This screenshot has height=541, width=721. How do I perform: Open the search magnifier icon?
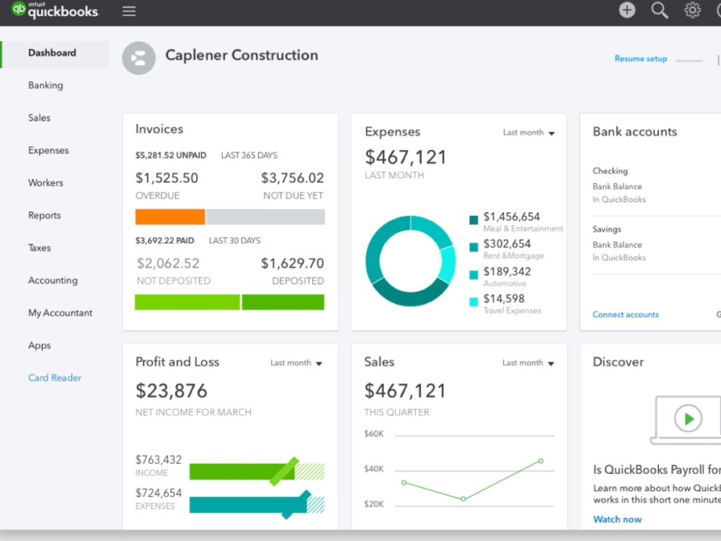coord(660,10)
